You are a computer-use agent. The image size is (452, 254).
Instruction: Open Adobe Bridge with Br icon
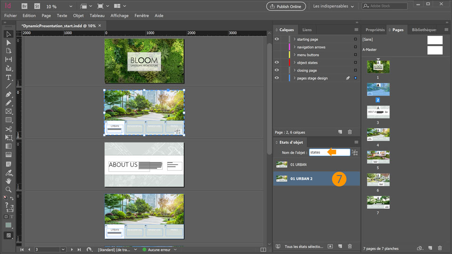[x=24, y=6]
